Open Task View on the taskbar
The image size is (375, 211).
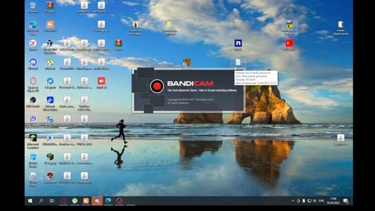tap(52, 200)
